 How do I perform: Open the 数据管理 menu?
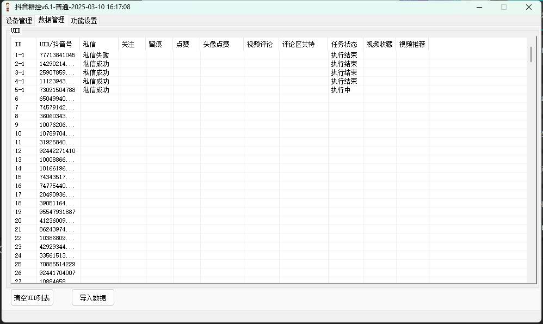(51, 20)
